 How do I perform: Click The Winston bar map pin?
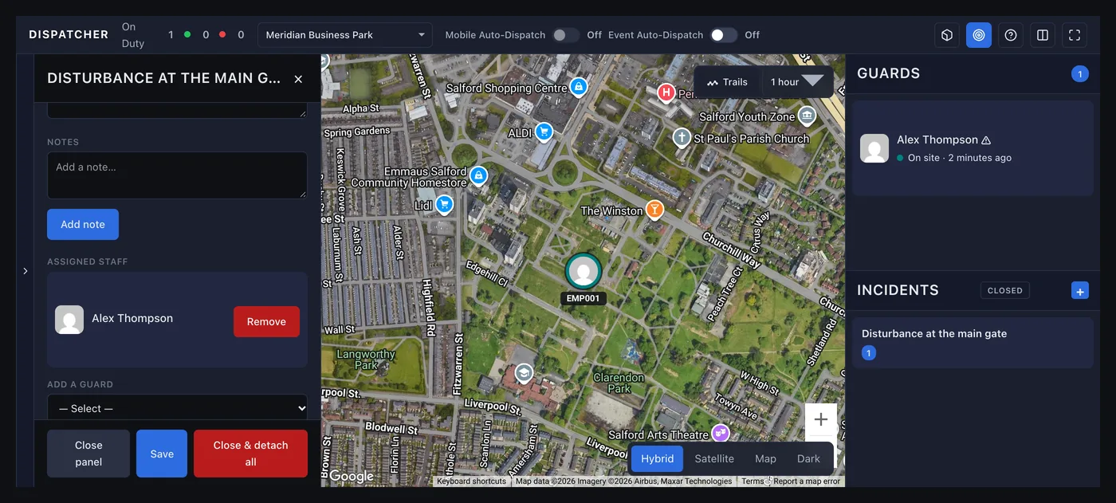pos(654,210)
